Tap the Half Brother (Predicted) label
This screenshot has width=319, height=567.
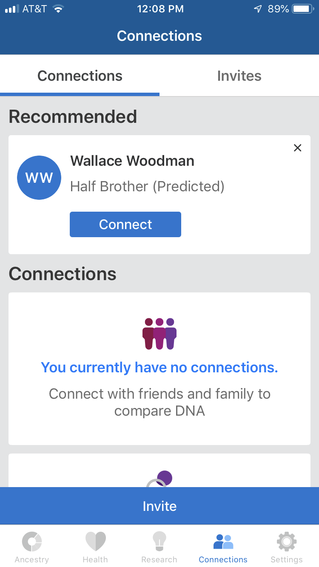pos(147,186)
